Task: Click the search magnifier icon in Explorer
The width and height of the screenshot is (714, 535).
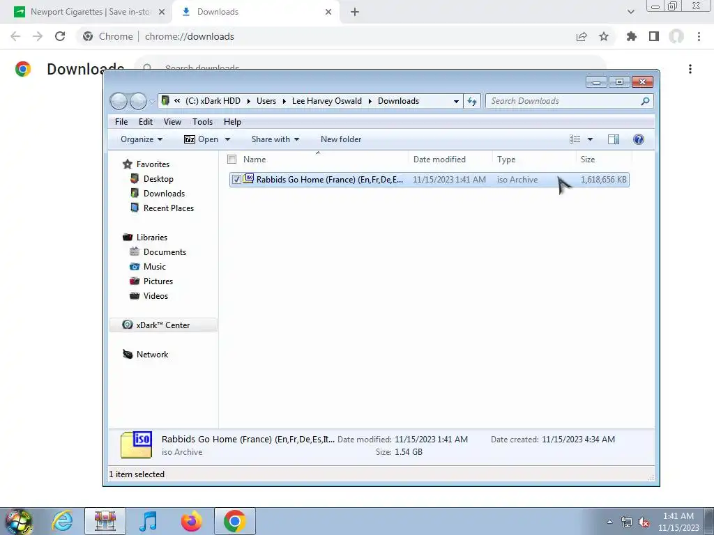Action: [x=645, y=101]
